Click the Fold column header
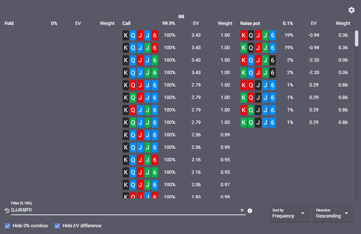This screenshot has height=234, width=361. pyautogui.click(x=9, y=23)
